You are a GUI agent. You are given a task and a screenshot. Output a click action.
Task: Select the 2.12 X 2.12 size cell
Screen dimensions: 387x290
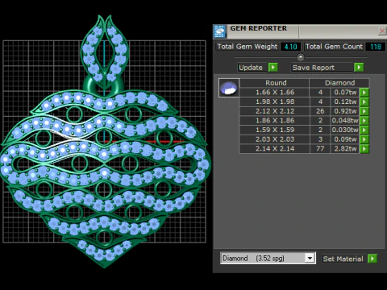[274, 111]
